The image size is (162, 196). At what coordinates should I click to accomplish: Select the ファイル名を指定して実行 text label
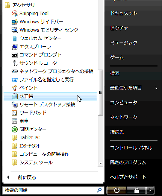[x=47, y=80]
